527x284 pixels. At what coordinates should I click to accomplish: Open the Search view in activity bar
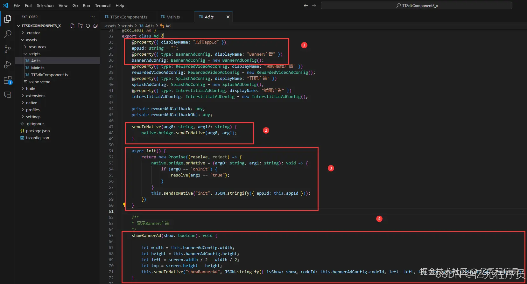coord(8,34)
